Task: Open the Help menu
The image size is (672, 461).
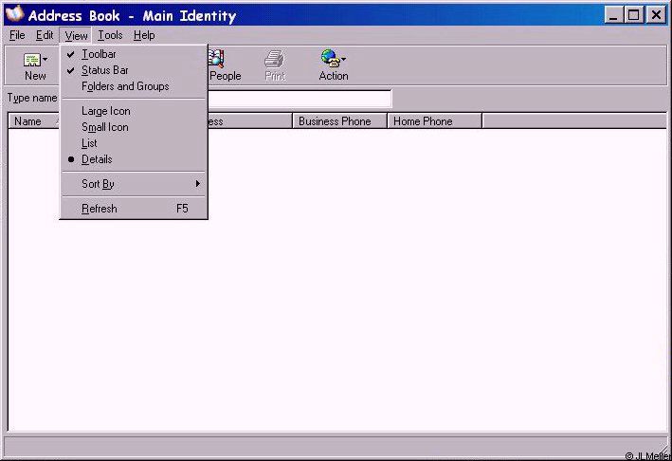Action: click(x=144, y=36)
